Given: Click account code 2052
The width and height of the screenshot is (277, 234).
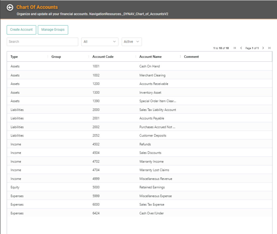Looking at the screenshot, I should pyautogui.click(x=96, y=135).
